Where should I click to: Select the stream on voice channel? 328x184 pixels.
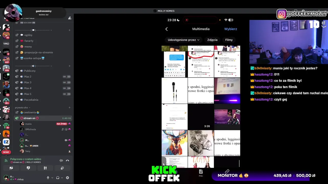pyautogui.click(x=43, y=118)
